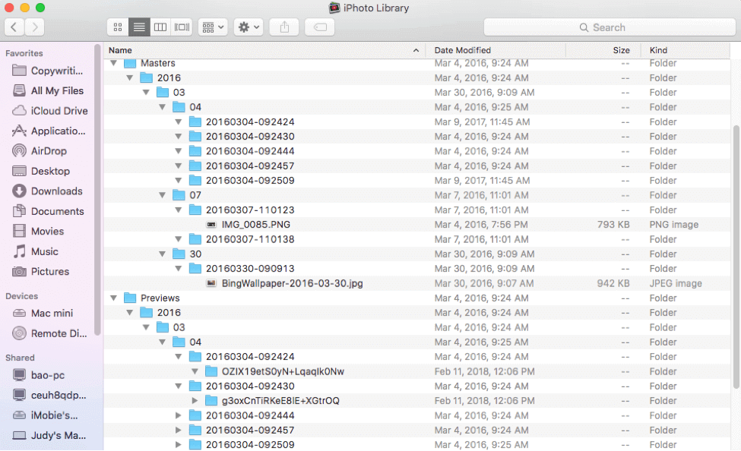
Task: Click the IMG_0085.PNG file icon
Action: pyautogui.click(x=211, y=225)
